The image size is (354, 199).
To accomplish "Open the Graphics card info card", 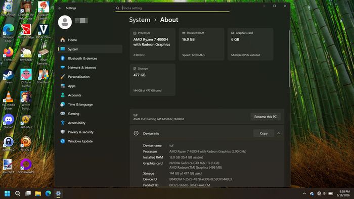I will 250,44.
